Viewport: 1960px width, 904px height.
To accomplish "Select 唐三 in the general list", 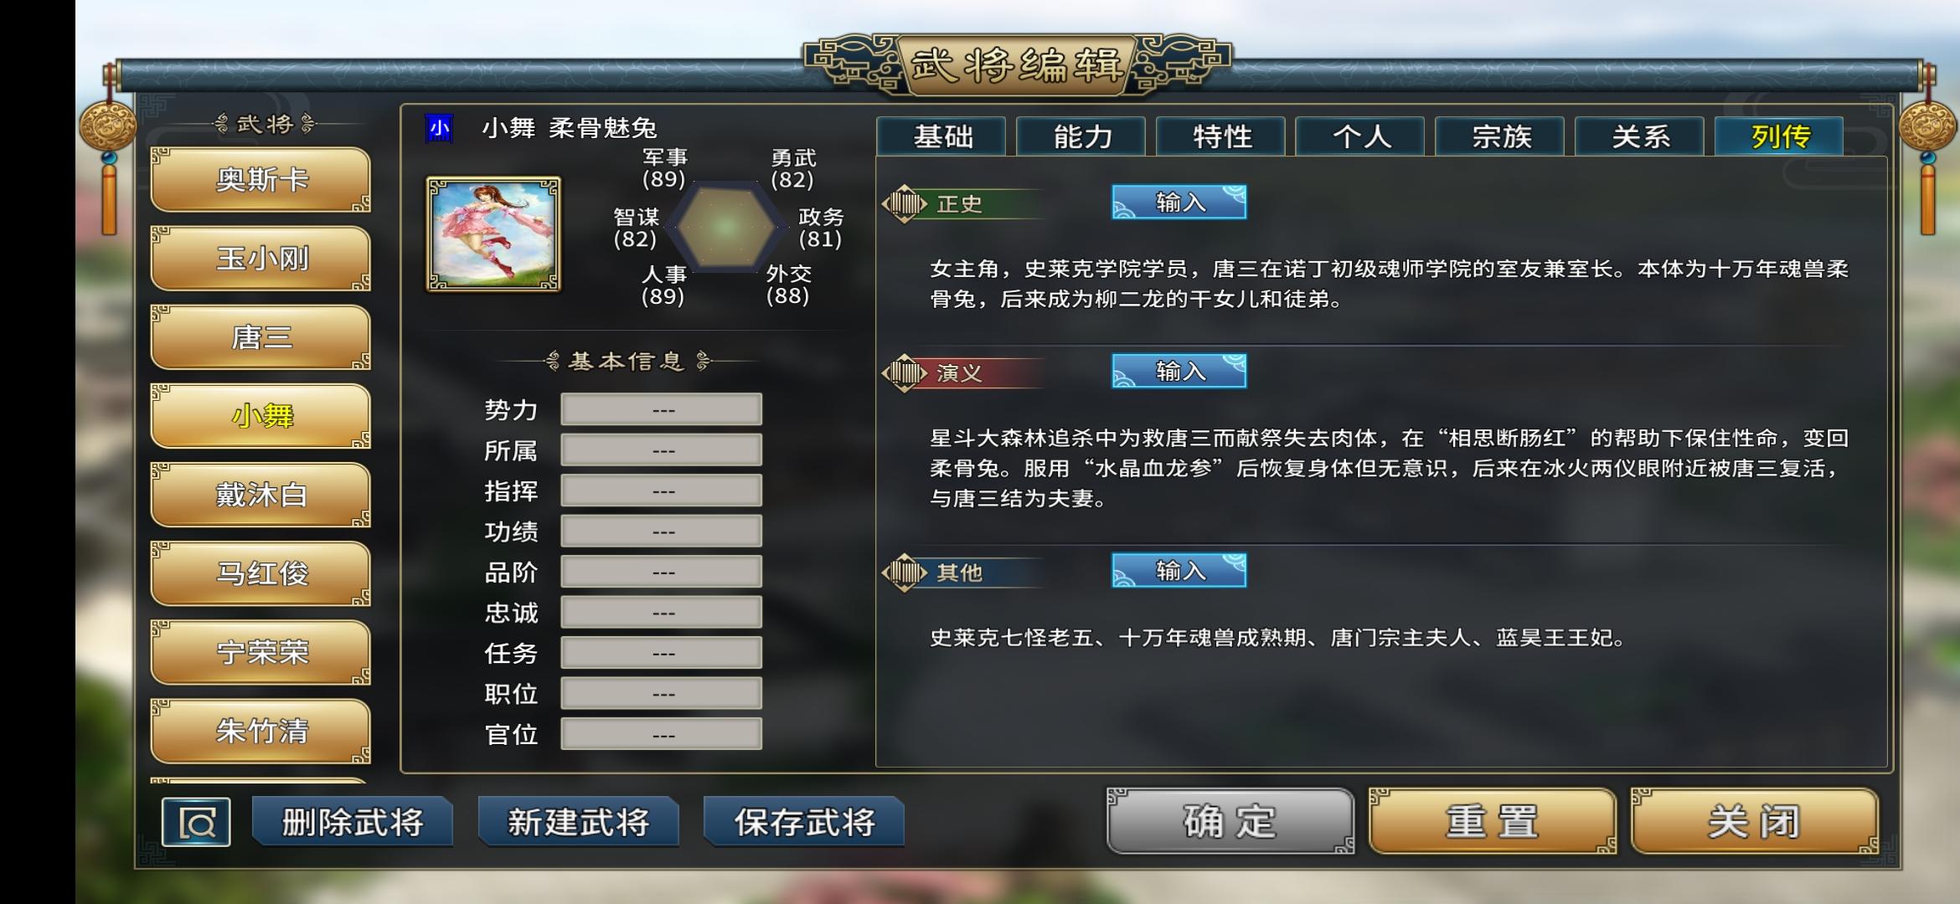I will coord(260,337).
